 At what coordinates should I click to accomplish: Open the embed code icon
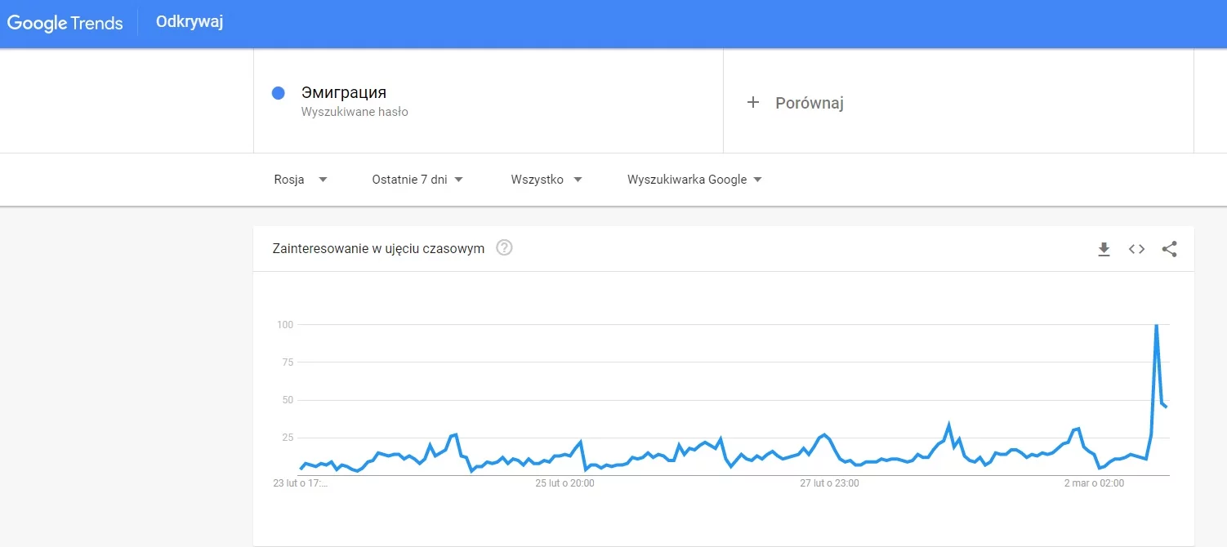(1136, 249)
